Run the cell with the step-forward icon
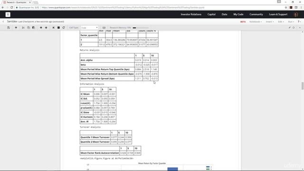Viewport: 304px width, 171px height. (x=54, y=28)
